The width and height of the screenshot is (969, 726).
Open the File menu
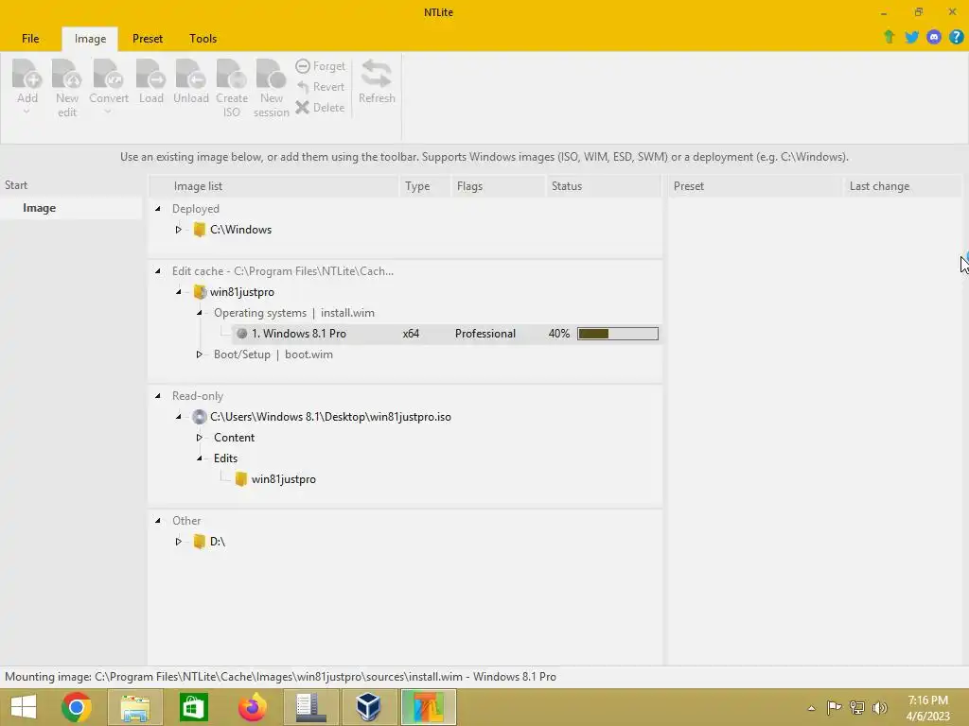[x=30, y=38]
